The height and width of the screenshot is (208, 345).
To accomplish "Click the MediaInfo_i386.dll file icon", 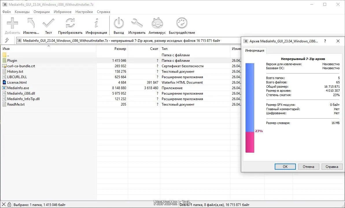I will pyautogui.click(x=4, y=93).
